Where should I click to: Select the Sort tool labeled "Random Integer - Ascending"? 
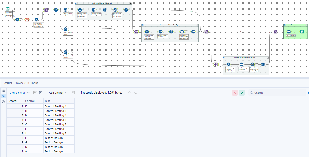pyautogui.click(x=93, y=10)
